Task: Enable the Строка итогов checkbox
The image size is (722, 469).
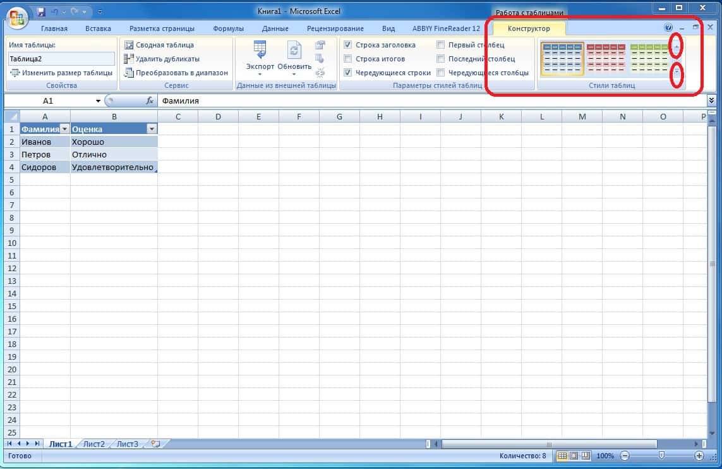Action: [x=347, y=58]
